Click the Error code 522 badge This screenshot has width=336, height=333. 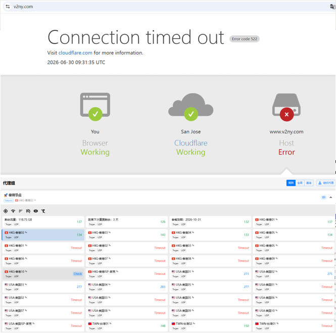pyautogui.click(x=244, y=39)
